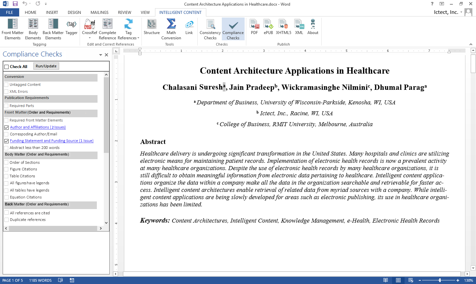
Task: Switch to Web Layout view
Action: click(x=411, y=280)
